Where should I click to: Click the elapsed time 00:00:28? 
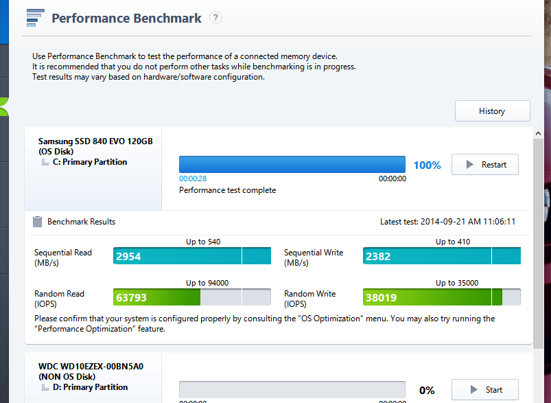click(193, 179)
